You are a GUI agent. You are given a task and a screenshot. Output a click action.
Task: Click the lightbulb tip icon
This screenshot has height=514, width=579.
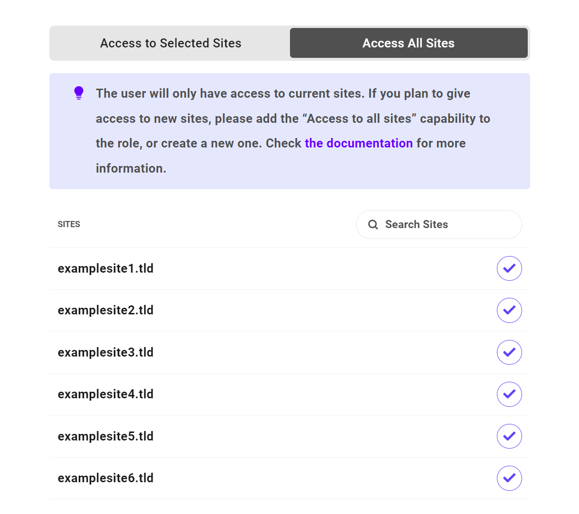(79, 93)
